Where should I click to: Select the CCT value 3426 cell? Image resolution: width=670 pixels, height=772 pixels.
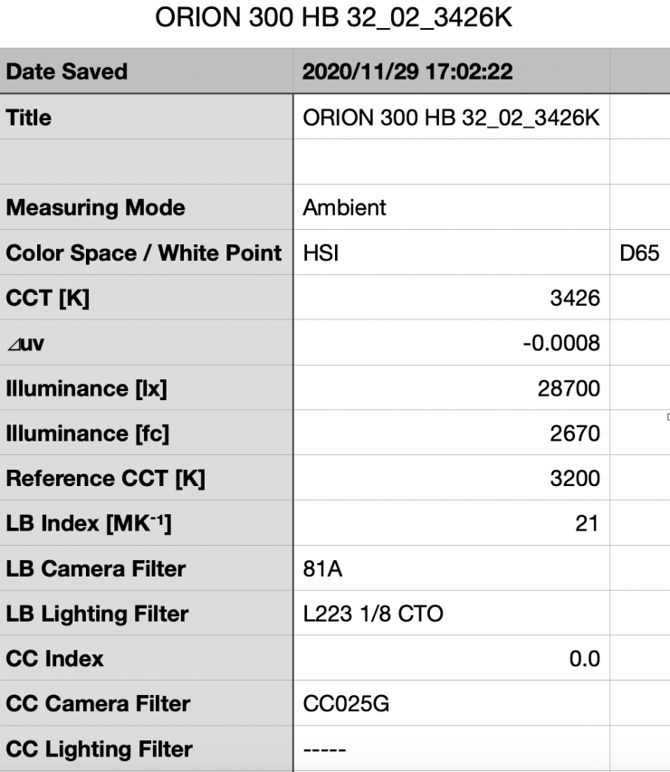point(451,298)
